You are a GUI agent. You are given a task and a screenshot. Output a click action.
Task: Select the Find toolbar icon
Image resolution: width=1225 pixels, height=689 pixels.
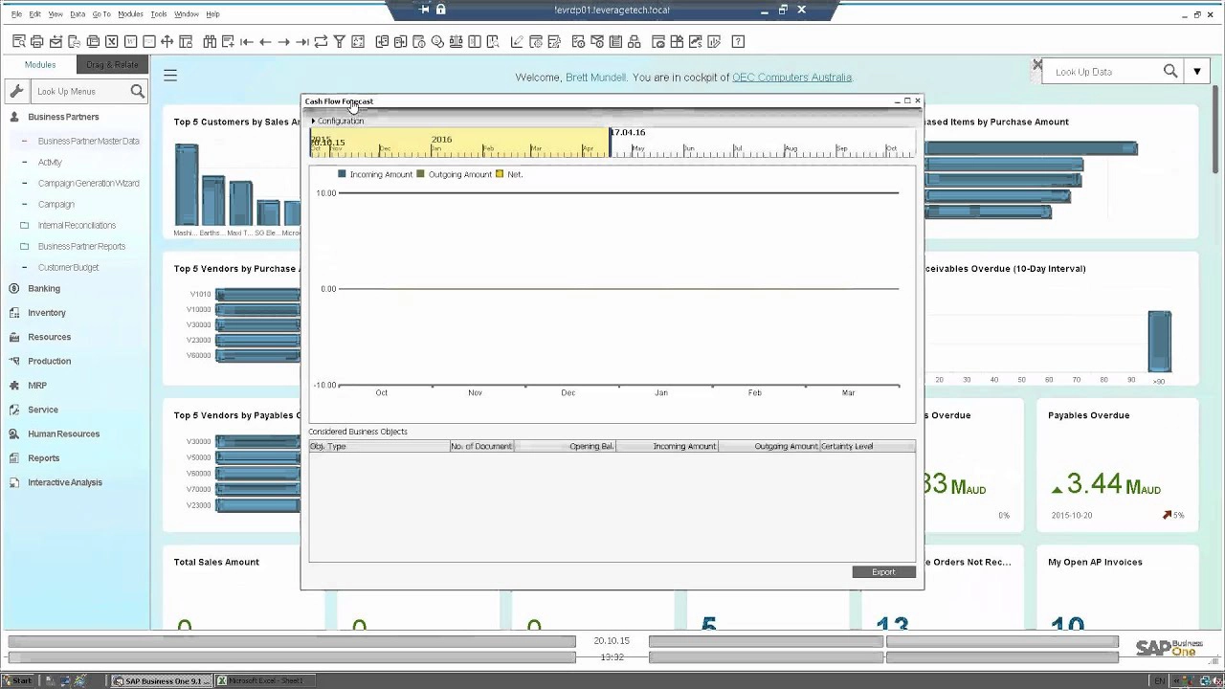point(209,41)
